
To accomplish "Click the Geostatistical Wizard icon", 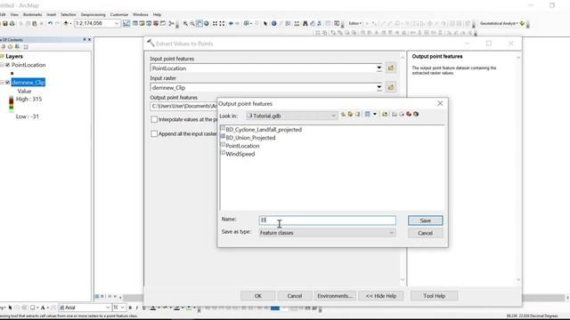I will [x=523, y=24].
